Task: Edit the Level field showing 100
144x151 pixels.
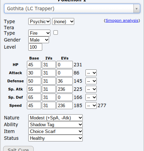Action: tap(35, 47)
